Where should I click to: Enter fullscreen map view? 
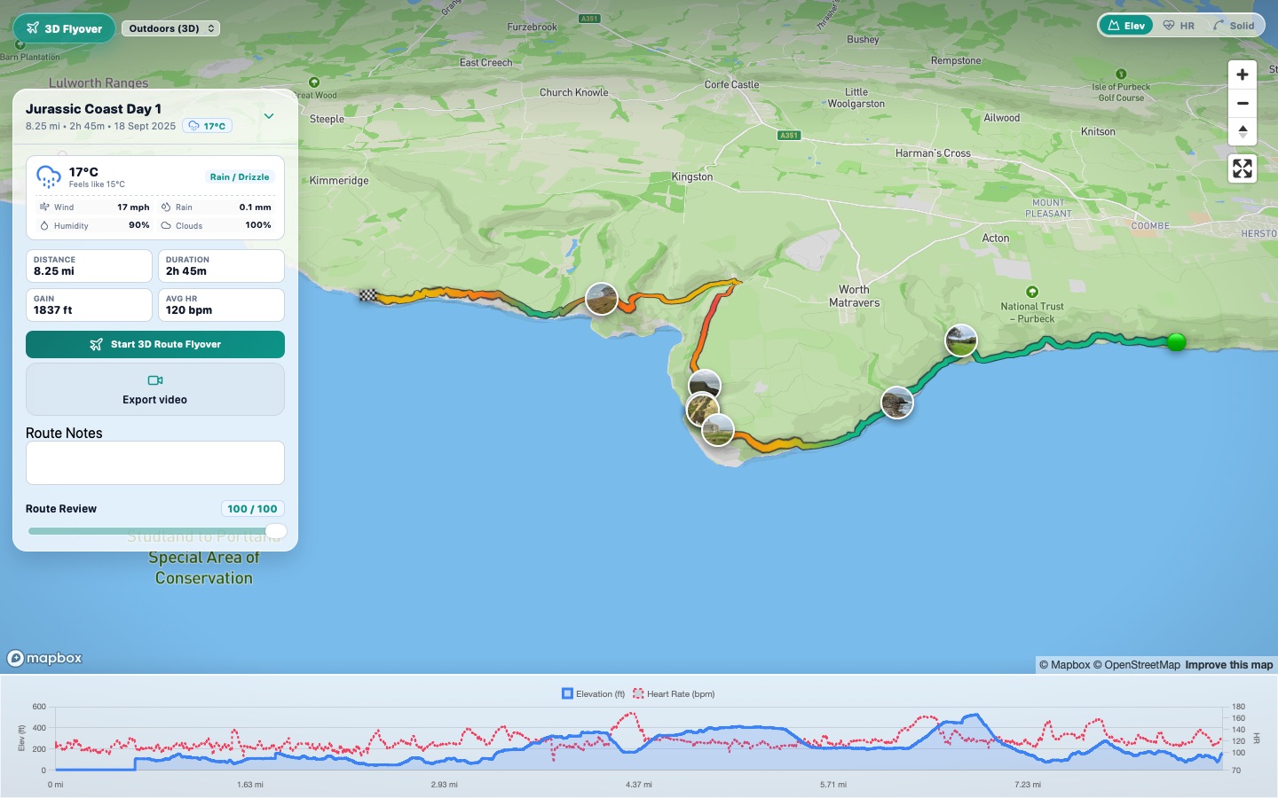pyautogui.click(x=1242, y=168)
